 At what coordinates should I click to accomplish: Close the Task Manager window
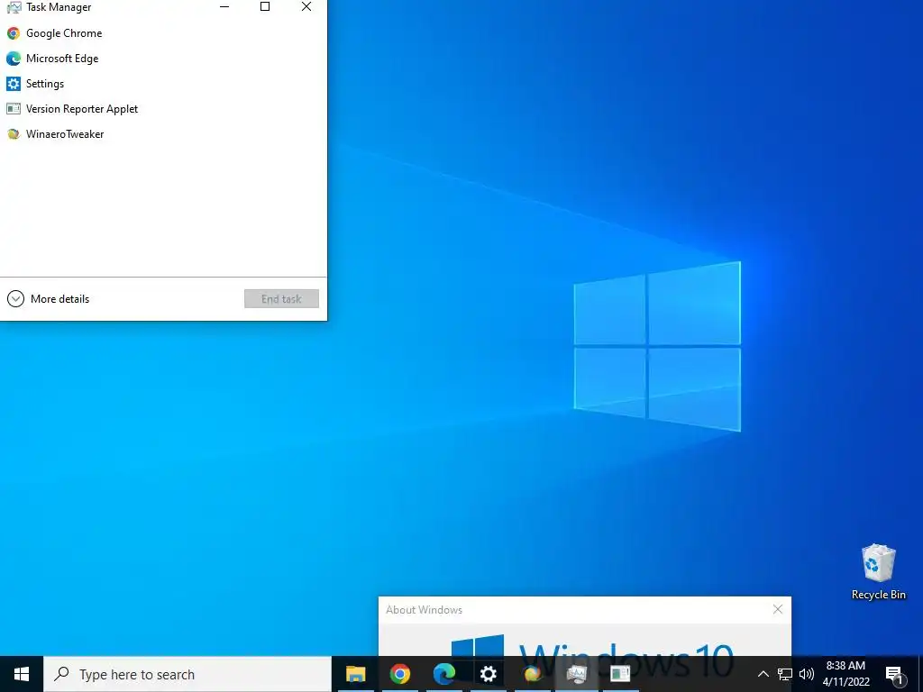pos(306,6)
